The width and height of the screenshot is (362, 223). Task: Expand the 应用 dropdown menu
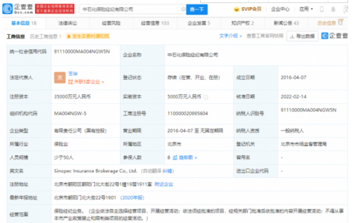click(306, 9)
